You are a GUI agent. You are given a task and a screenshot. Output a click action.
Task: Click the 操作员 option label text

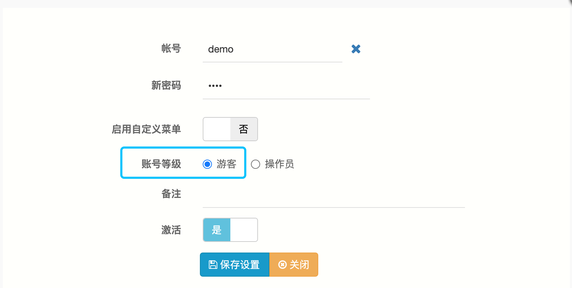click(279, 164)
